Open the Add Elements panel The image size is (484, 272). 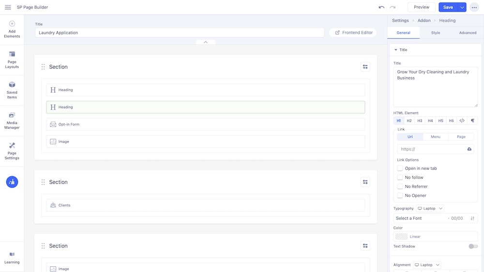click(x=12, y=29)
